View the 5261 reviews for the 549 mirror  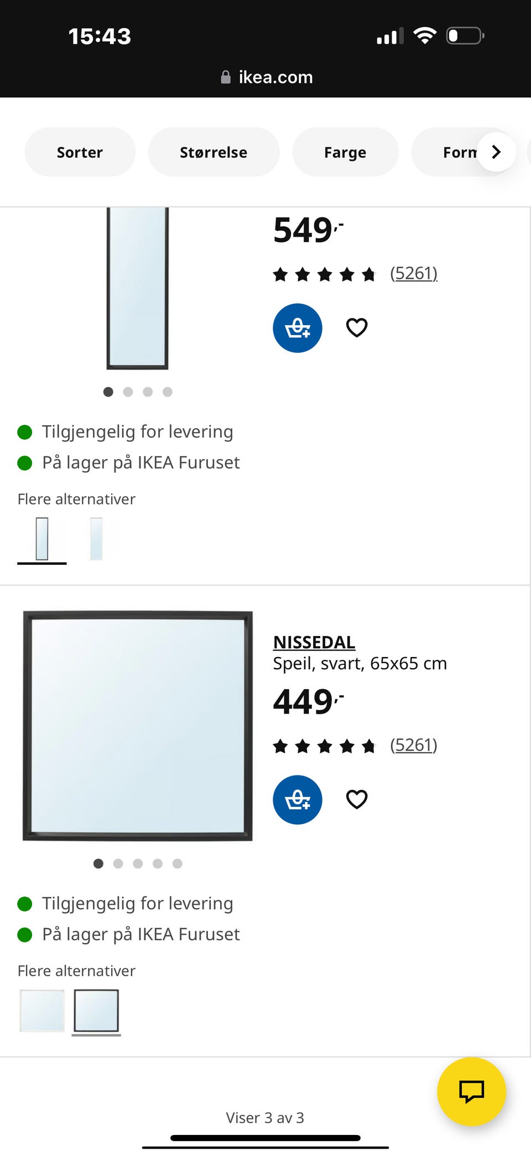coord(413,273)
